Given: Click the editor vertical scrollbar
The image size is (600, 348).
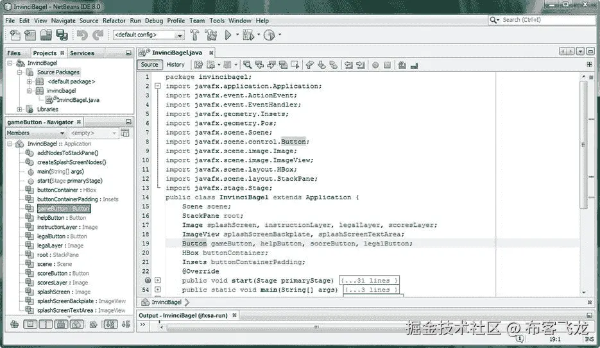Looking at the screenshot, I should pyautogui.click(x=583, y=145).
